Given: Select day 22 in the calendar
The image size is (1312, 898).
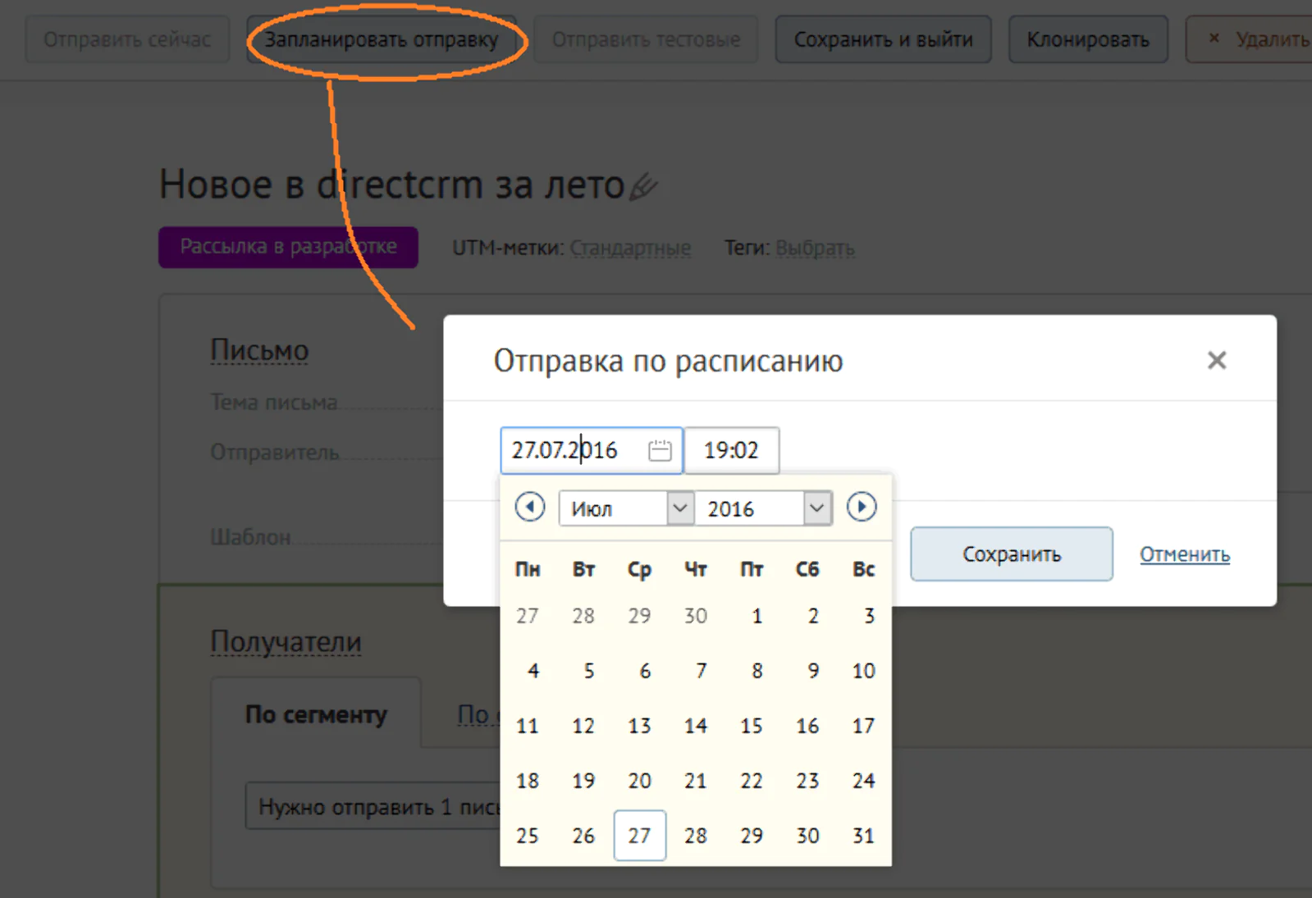Looking at the screenshot, I should (752, 781).
